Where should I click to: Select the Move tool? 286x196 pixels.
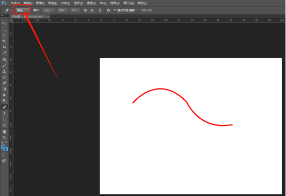click(x=4, y=23)
